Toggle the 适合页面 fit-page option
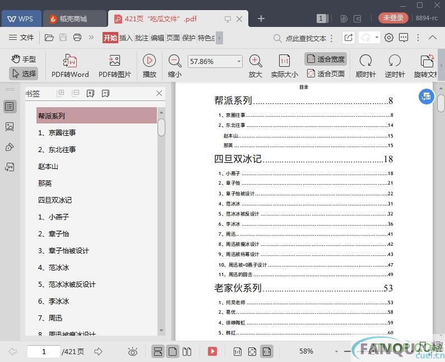 click(x=326, y=74)
